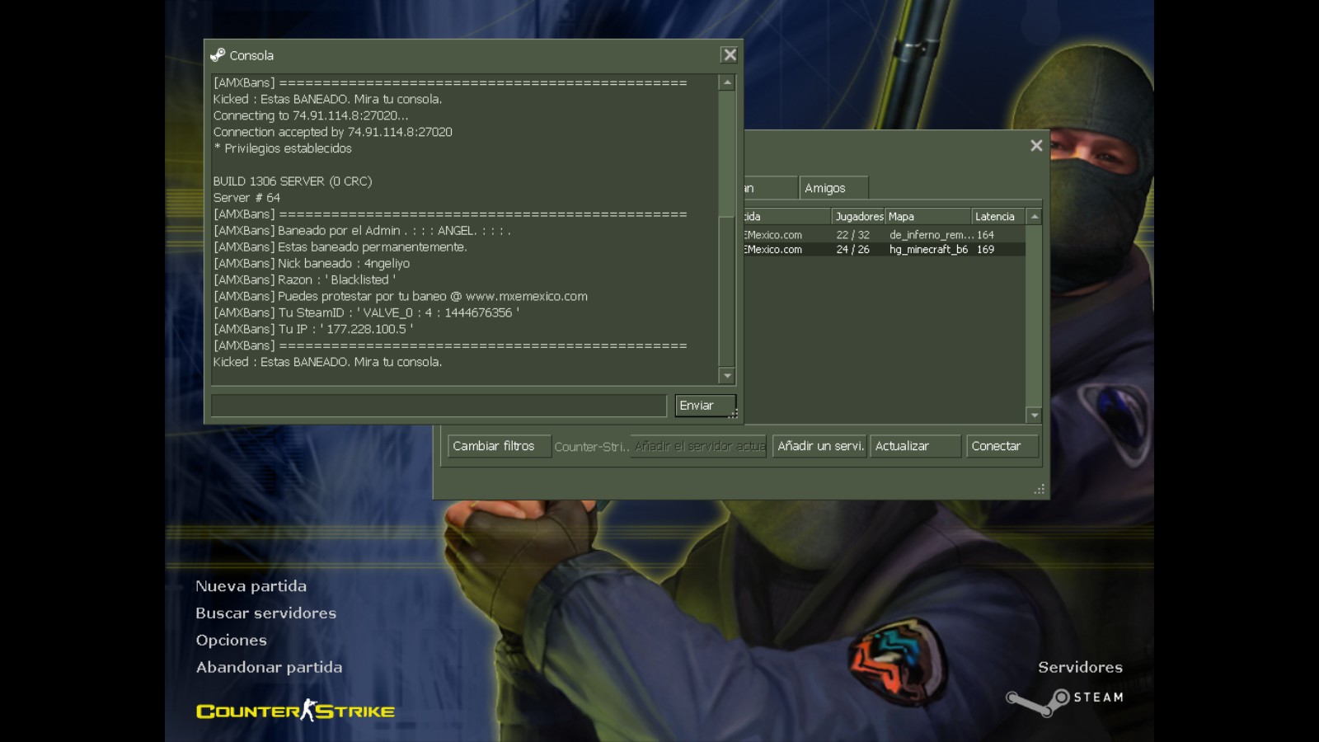
Task: Click the disabled 'Añadir el servidor actual' button
Action: (698, 446)
